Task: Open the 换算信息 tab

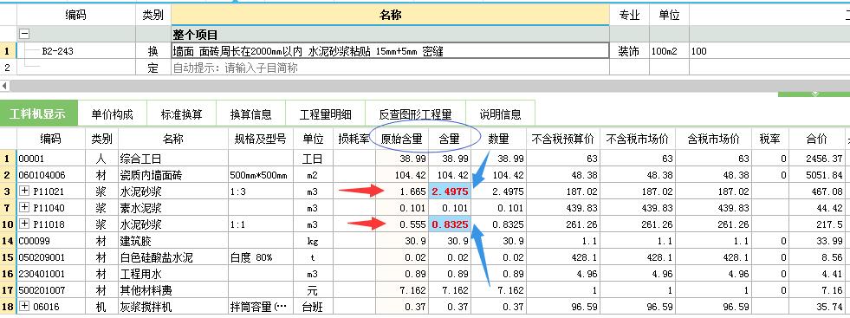Action: coord(251,114)
